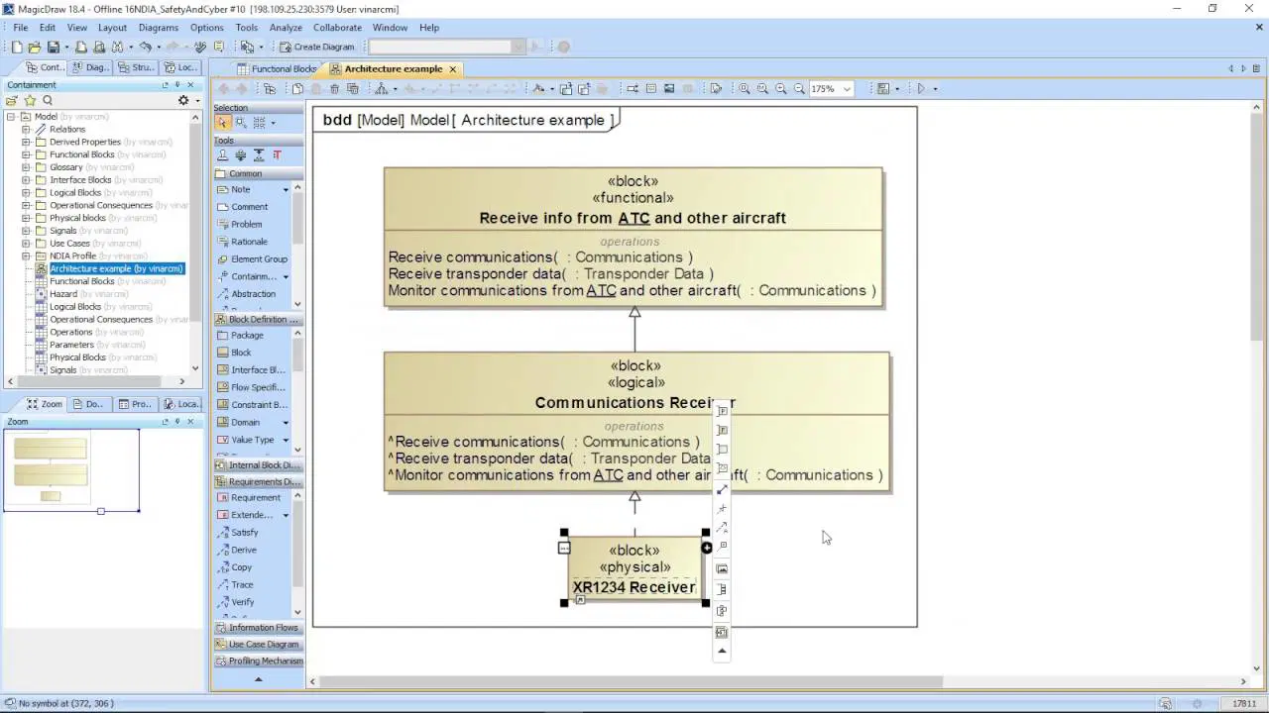The height and width of the screenshot is (713, 1269).
Task: Switch to the Functional Blocks tab
Action: coord(283,69)
